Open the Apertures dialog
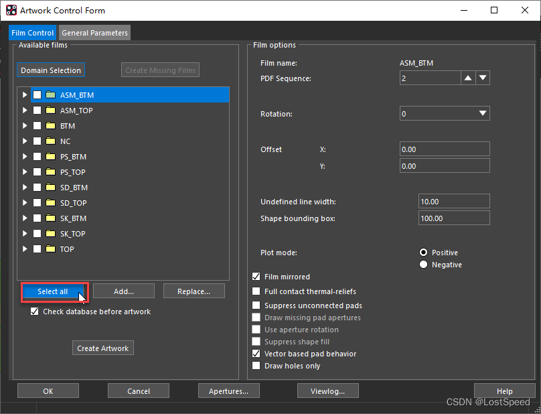Viewport: 541px width, 414px height. tap(229, 391)
